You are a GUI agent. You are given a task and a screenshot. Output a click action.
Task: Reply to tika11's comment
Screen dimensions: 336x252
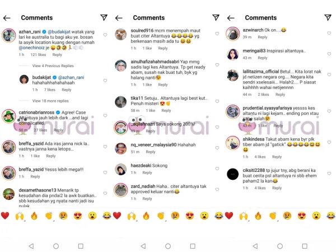click(166, 110)
